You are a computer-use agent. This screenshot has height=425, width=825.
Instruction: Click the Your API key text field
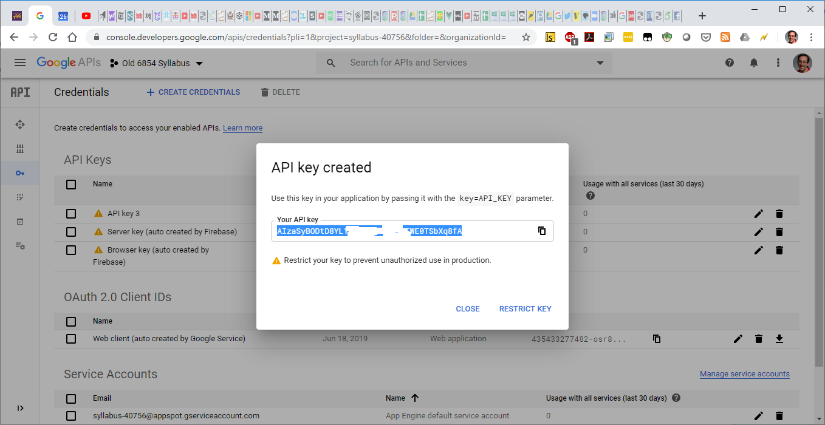(401, 231)
